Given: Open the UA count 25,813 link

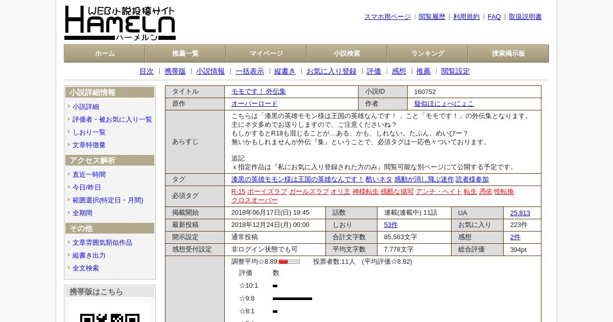Looking at the screenshot, I should click(x=520, y=213).
